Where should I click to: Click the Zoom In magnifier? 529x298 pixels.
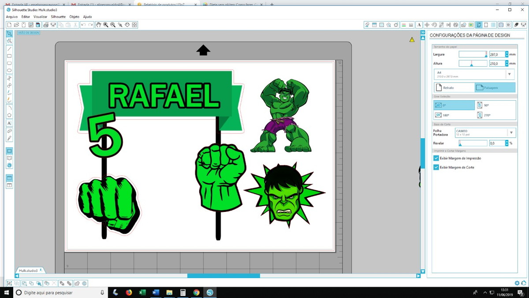[106, 25]
